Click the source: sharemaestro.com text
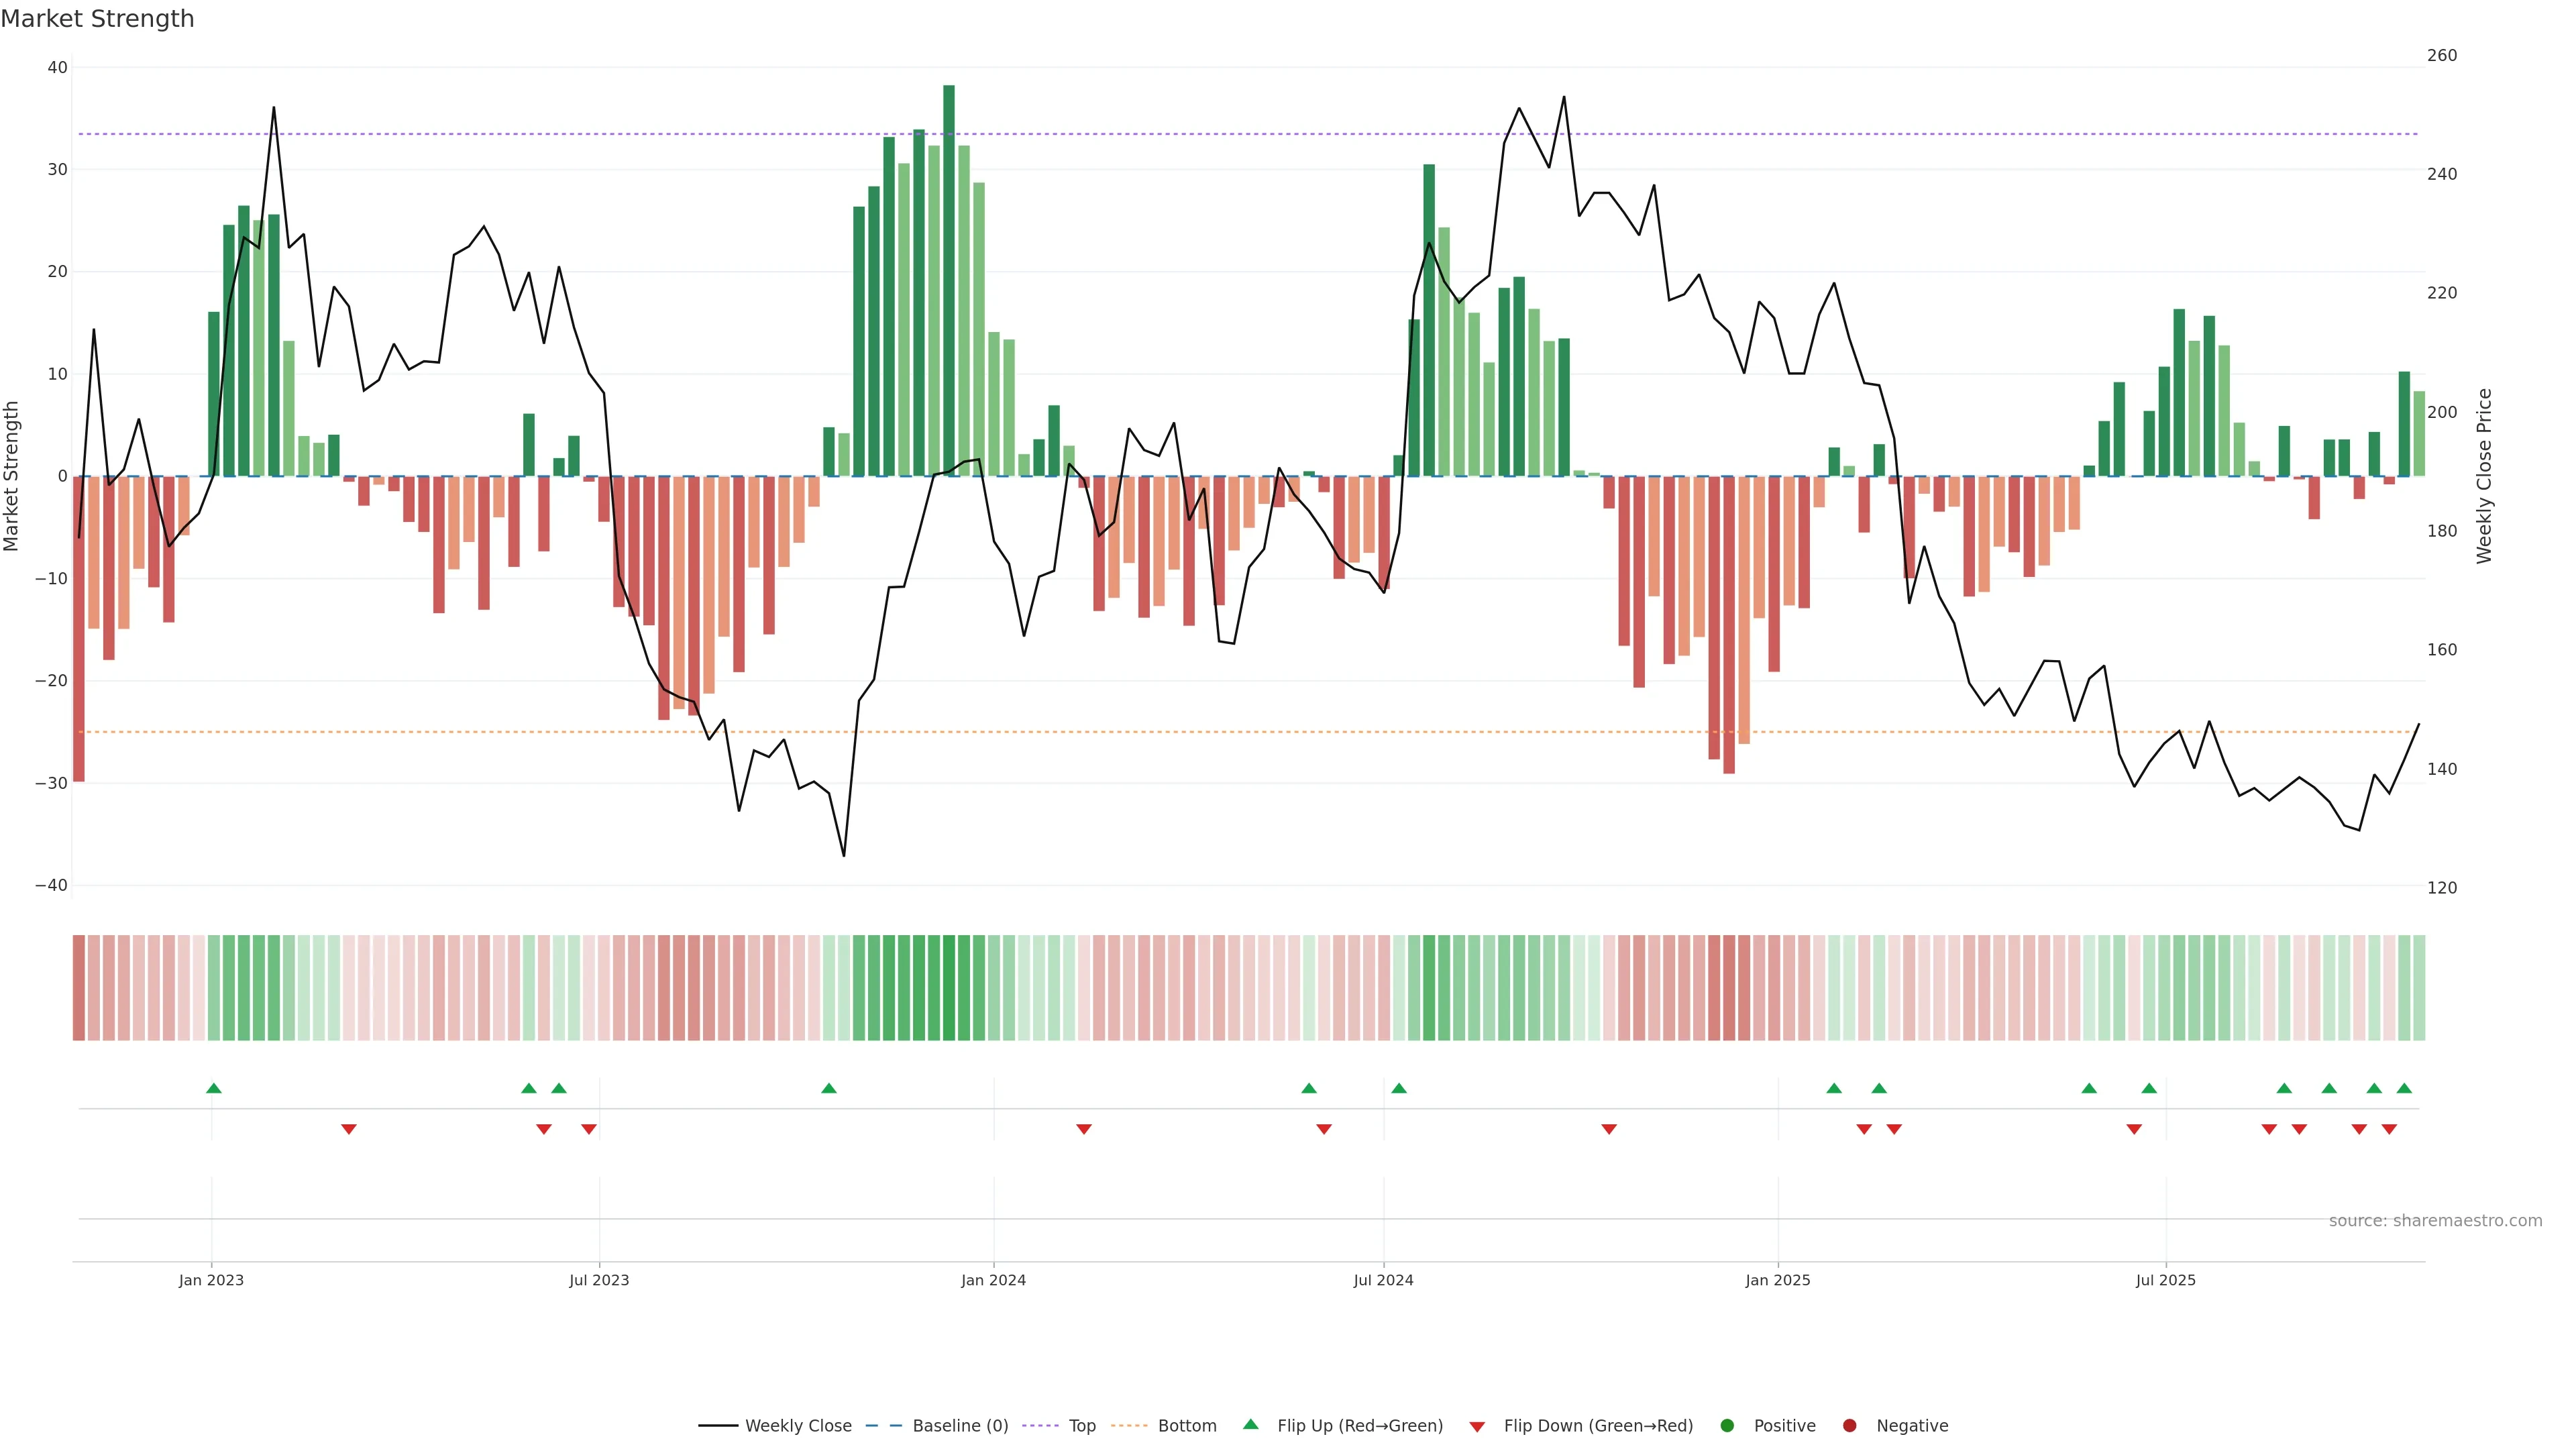Image resolution: width=2576 pixels, height=1449 pixels. [2435, 1221]
